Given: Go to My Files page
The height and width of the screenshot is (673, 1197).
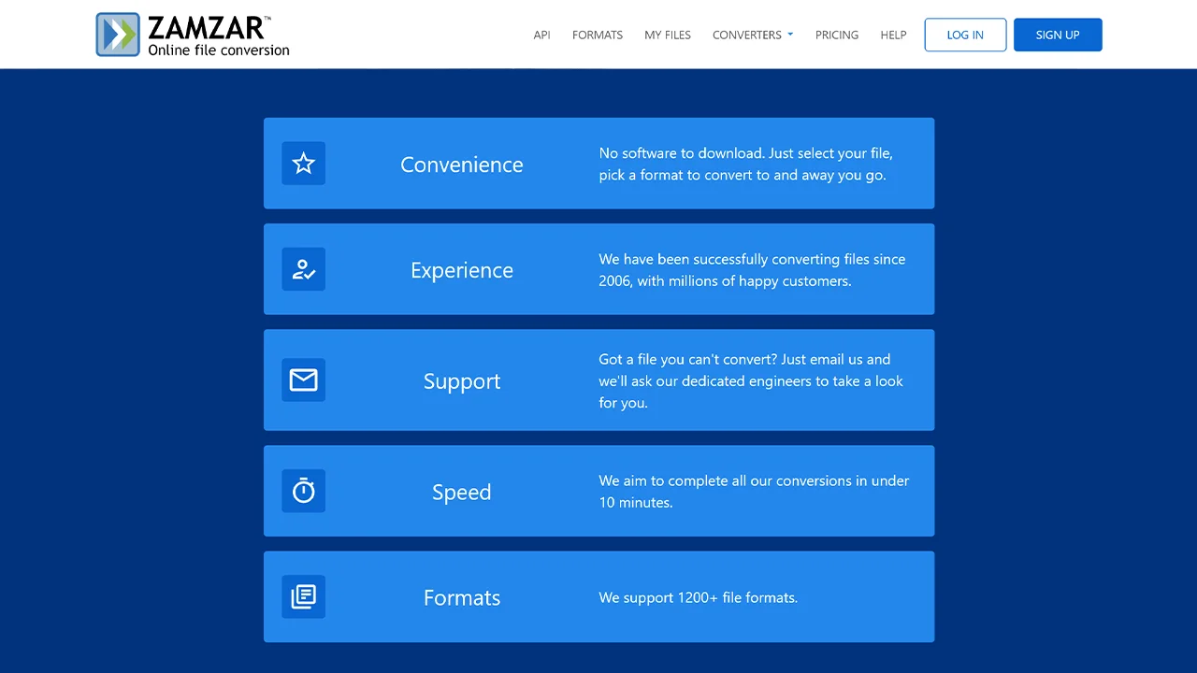Looking at the screenshot, I should (668, 35).
